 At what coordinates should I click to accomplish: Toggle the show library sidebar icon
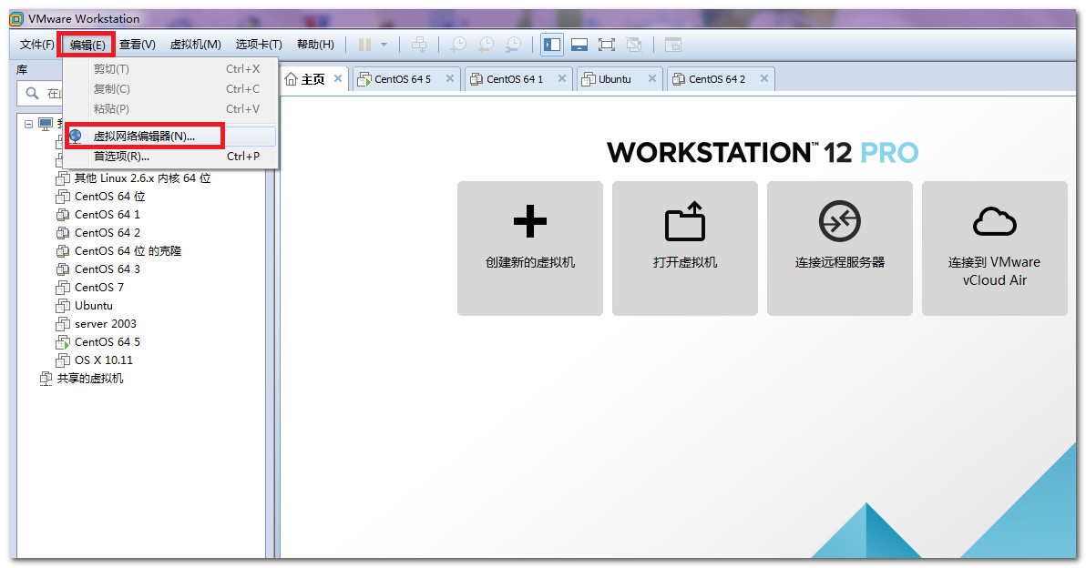coord(552,45)
